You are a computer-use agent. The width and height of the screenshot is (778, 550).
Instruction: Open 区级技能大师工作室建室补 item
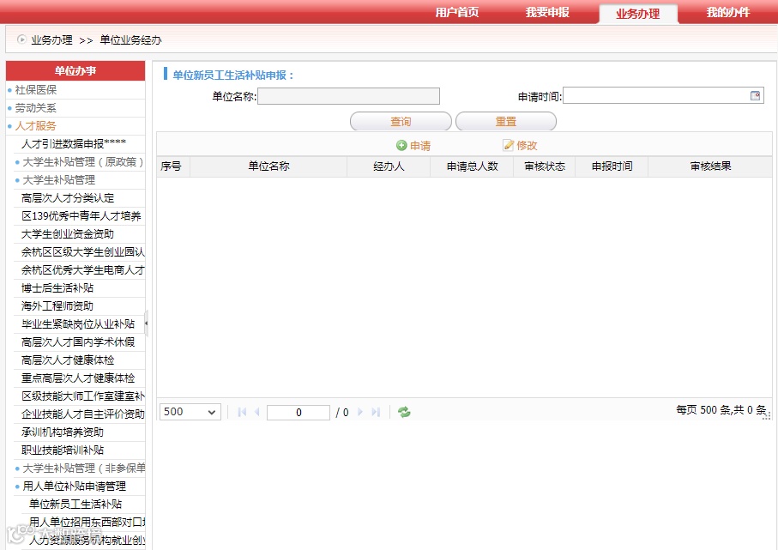[83, 396]
